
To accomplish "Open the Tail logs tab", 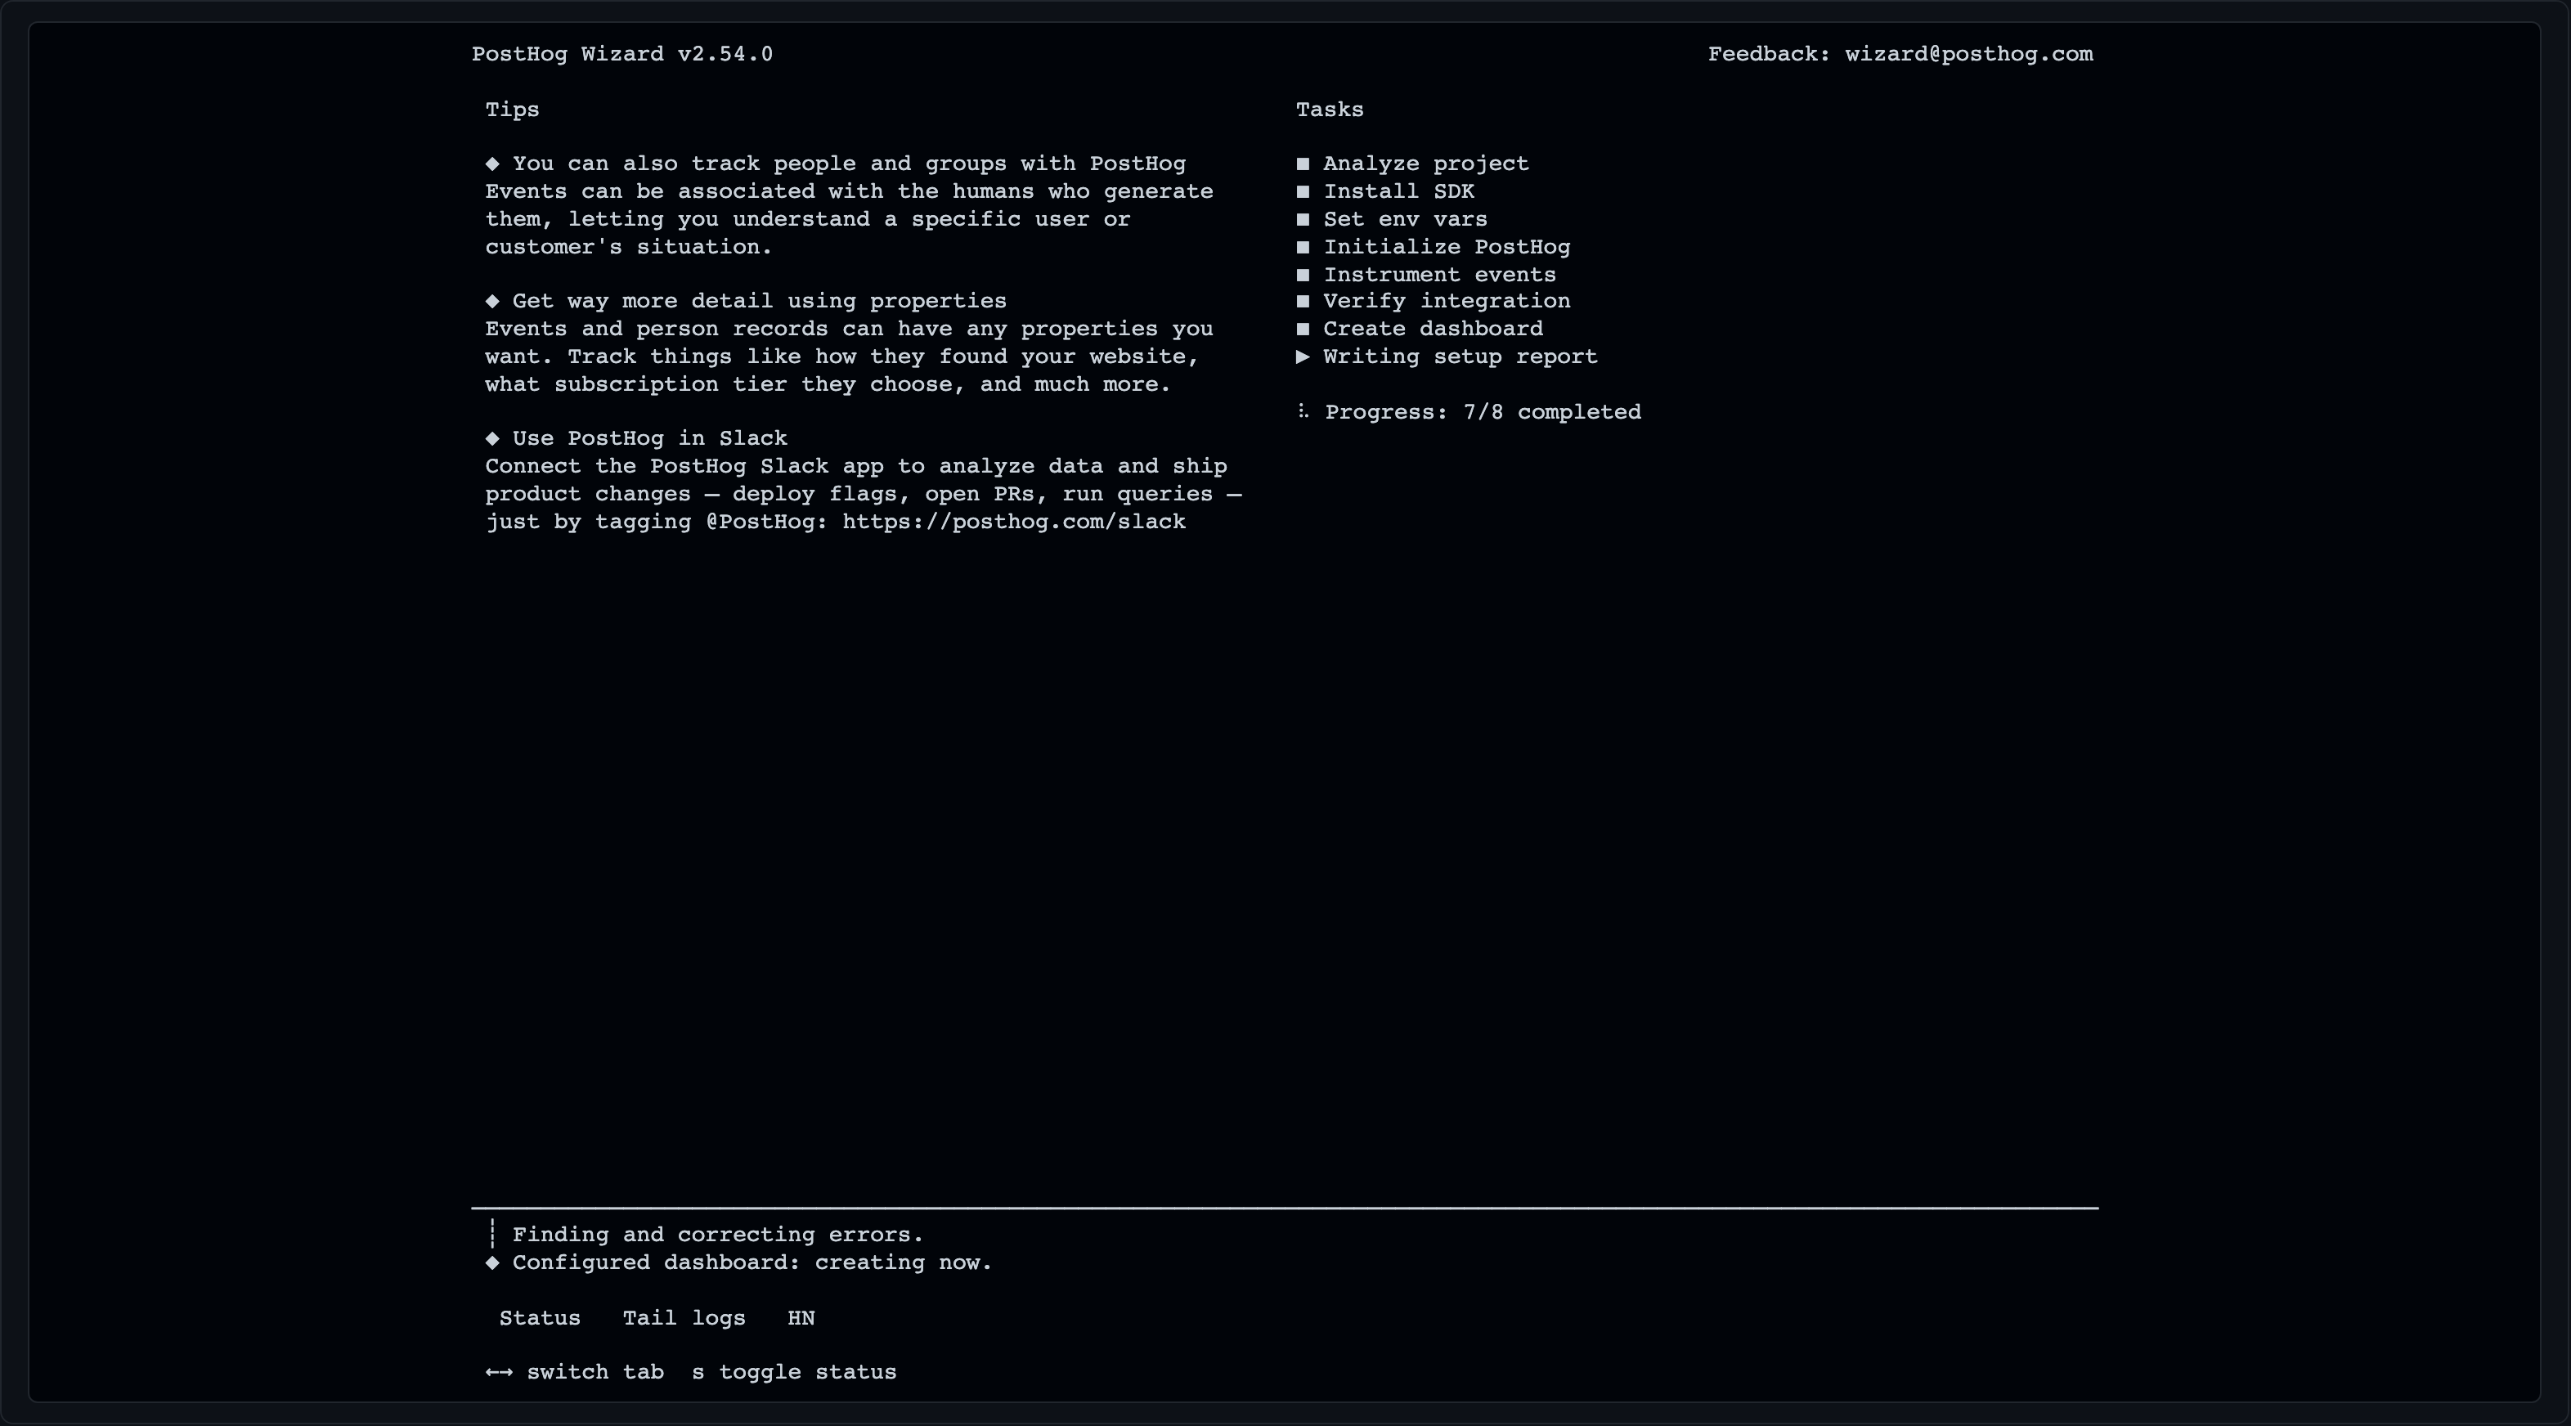I will point(684,1317).
